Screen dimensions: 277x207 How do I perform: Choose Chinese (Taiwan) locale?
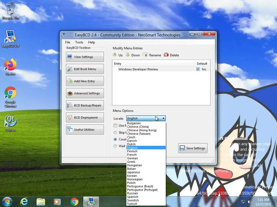pyautogui.click(x=146, y=134)
